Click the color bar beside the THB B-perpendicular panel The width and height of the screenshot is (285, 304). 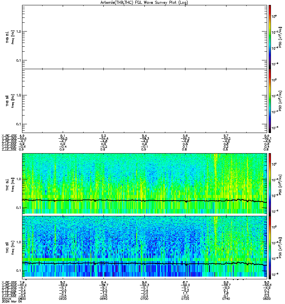(270, 37)
